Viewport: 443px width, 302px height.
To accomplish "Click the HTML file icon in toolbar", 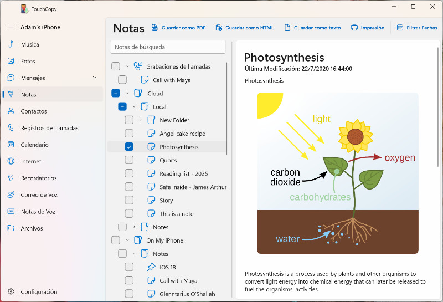I will tap(219, 28).
